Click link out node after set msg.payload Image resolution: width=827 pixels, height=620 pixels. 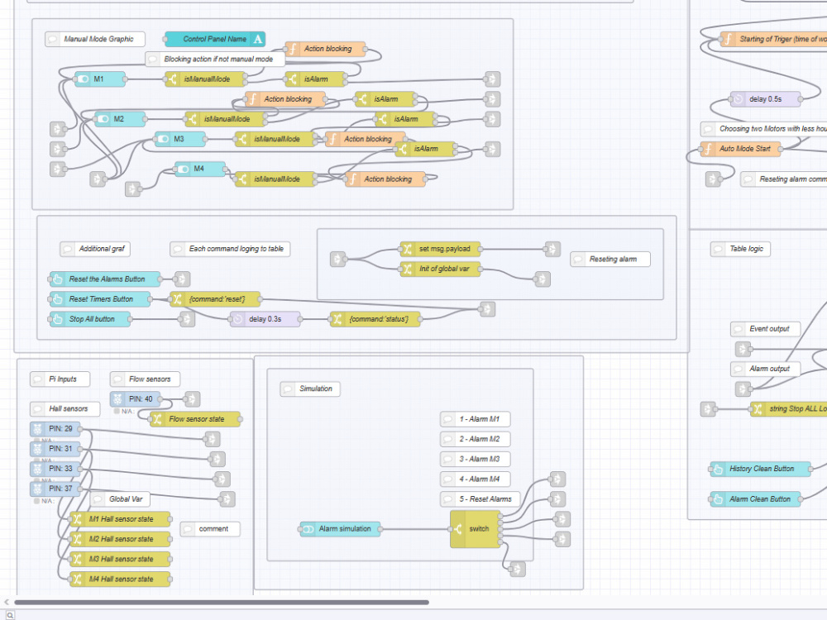click(552, 249)
